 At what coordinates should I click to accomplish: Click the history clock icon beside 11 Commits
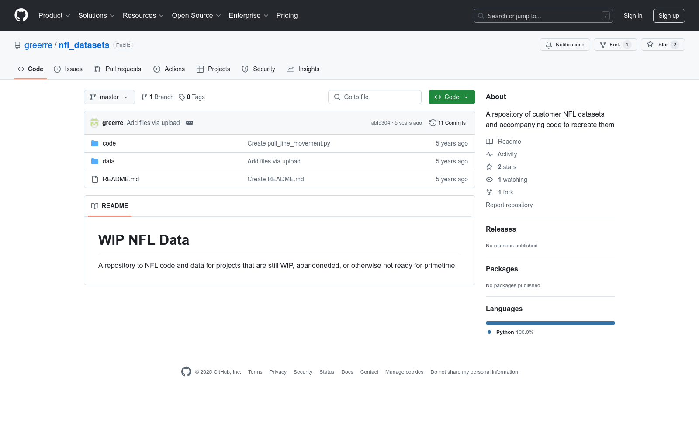click(433, 123)
